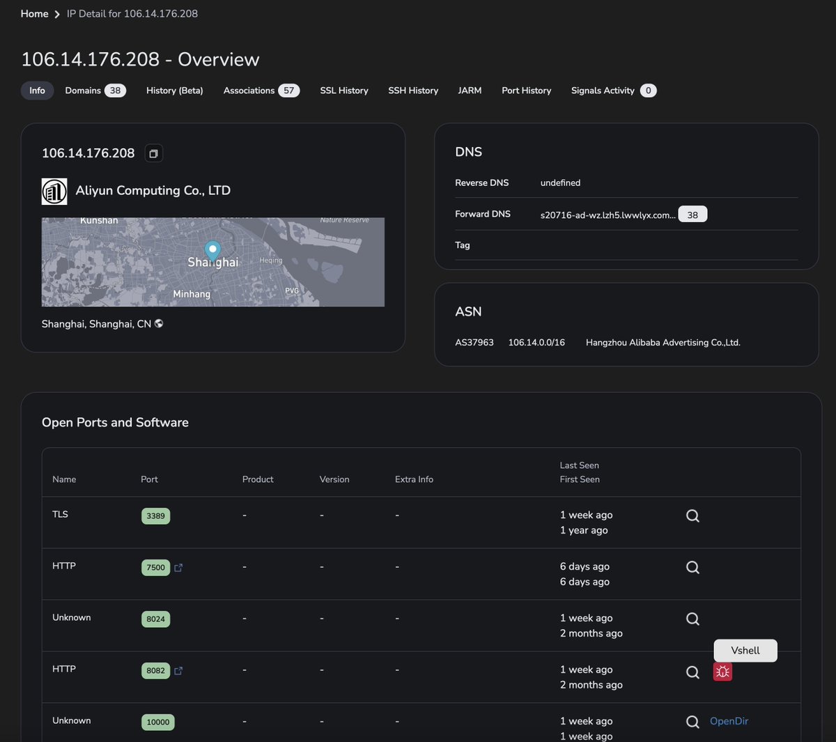Select the Info tab
836x742 pixels.
(x=37, y=91)
